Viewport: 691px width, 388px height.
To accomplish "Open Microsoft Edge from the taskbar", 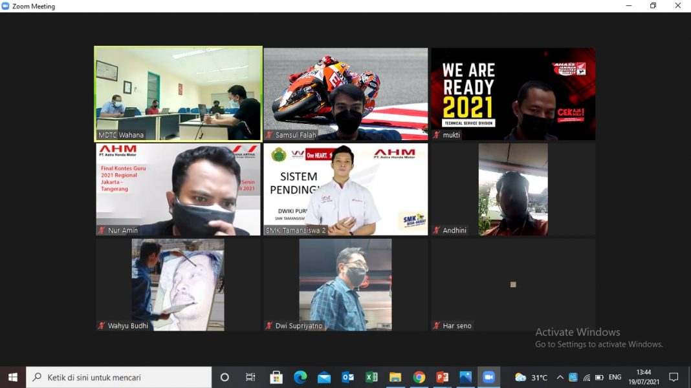I will [300, 377].
